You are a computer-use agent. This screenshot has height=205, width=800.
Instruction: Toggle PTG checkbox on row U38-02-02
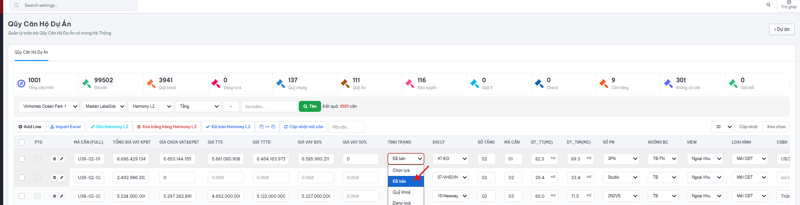[37, 177]
